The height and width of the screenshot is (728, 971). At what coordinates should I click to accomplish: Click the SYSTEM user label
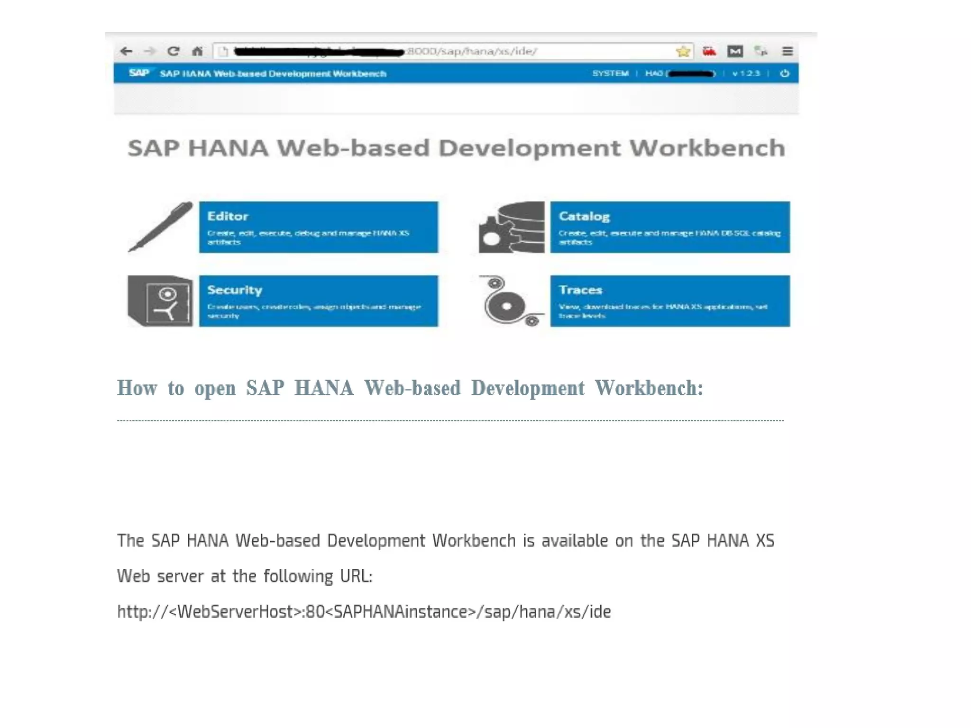tap(610, 73)
